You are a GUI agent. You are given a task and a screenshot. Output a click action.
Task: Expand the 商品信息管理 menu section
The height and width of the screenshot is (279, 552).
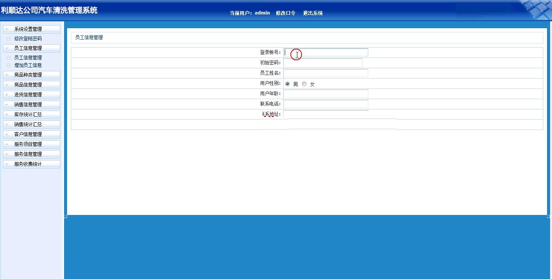tap(31, 85)
